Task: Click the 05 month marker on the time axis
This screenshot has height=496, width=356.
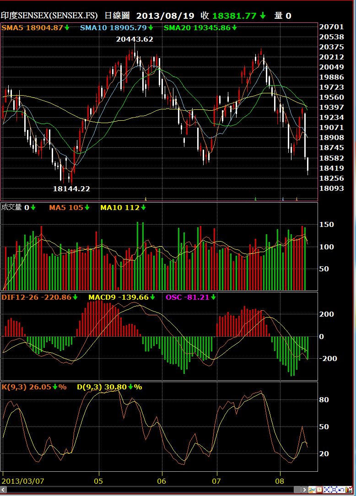Action: coord(98,481)
